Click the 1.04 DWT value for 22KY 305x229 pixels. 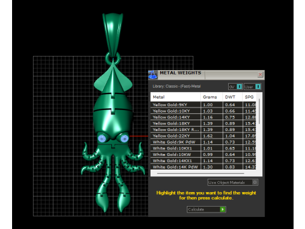click(x=230, y=136)
